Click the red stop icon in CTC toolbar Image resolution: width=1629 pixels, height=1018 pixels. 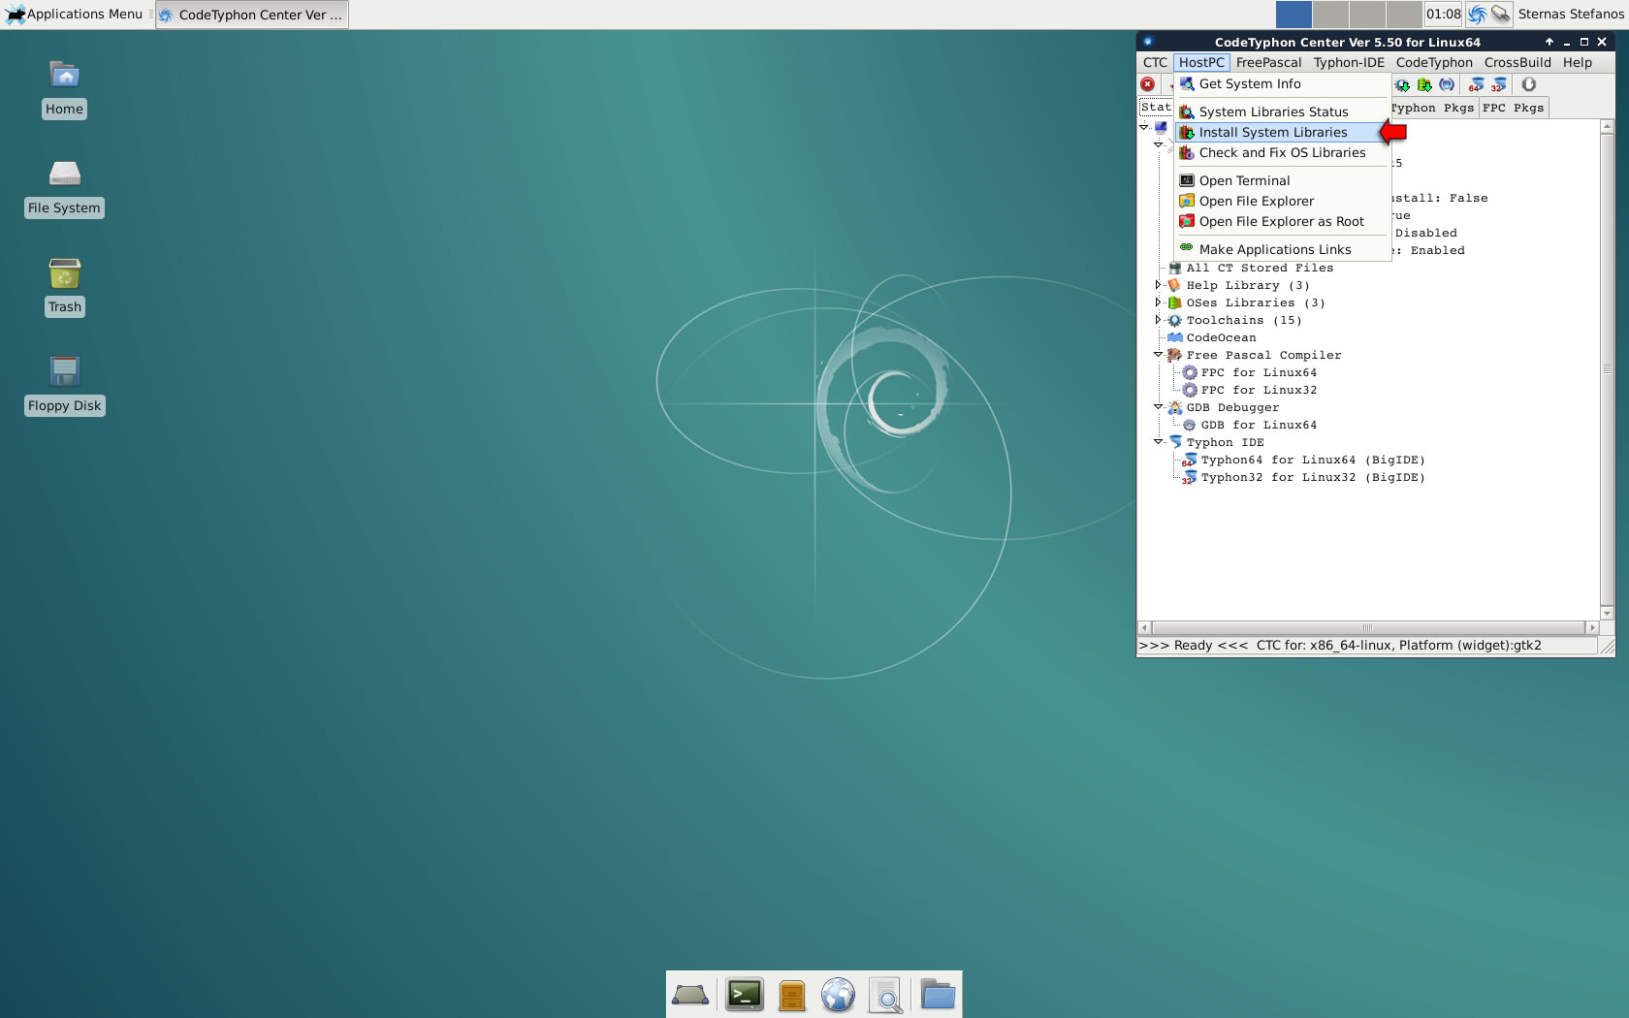[1147, 84]
